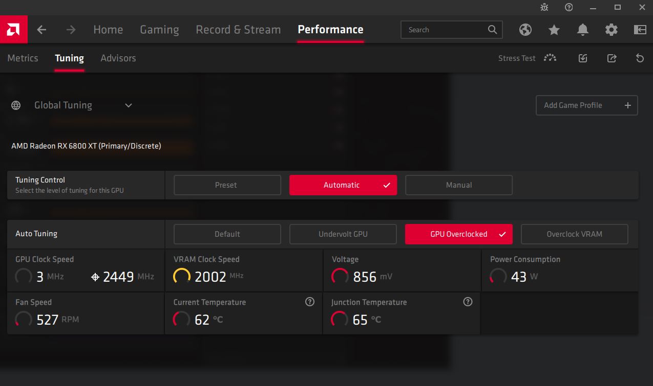This screenshot has height=386, width=653.
Task: Click the export profile icon
Action: [612, 58]
